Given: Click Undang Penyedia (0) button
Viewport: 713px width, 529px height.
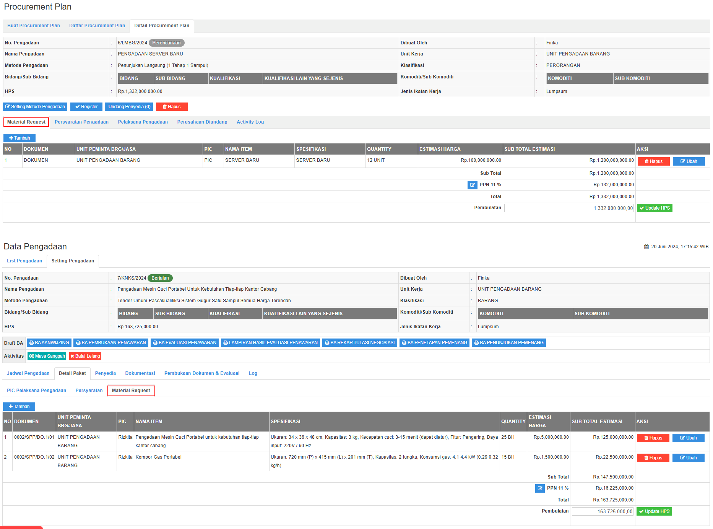Looking at the screenshot, I should [x=129, y=107].
